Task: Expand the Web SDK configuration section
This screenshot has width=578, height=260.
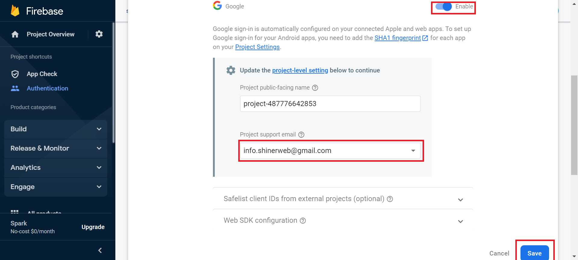Action: 460,221
